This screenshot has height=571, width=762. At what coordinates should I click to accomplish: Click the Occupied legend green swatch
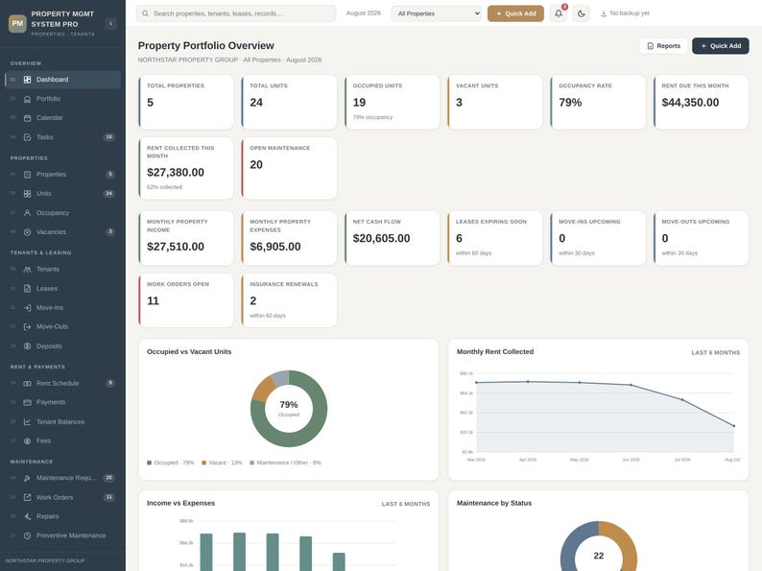[x=149, y=463]
